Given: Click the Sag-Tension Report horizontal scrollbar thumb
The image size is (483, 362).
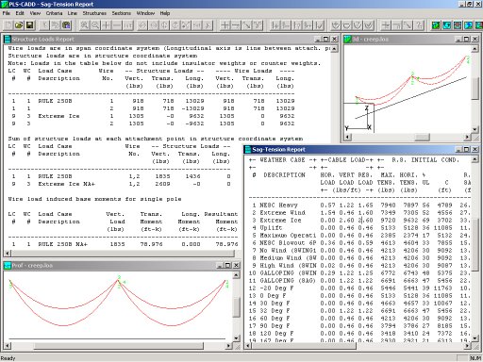Looking at the screenshot, I should (305, 346).
